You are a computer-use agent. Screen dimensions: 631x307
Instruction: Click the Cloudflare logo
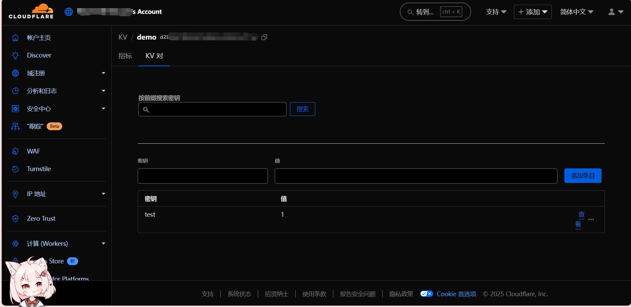[31, 11]
